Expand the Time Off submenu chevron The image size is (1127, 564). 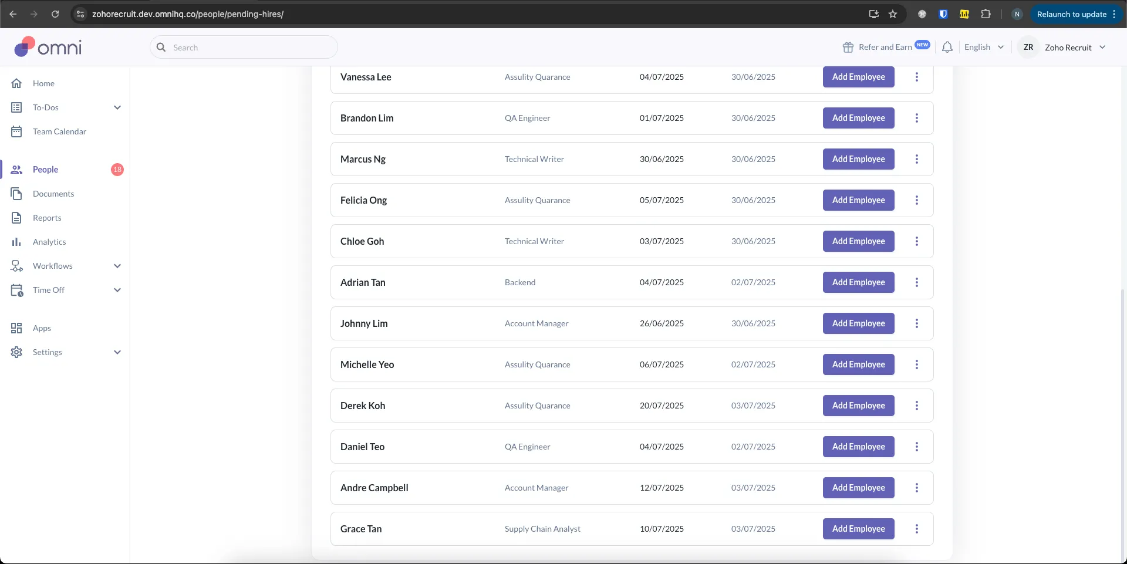pyautogui.click(x=117, y=290)
